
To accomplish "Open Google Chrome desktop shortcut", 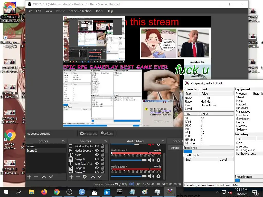I will (10, 139).
